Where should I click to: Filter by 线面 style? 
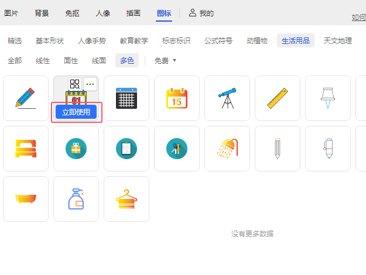[x=99, y=61]
